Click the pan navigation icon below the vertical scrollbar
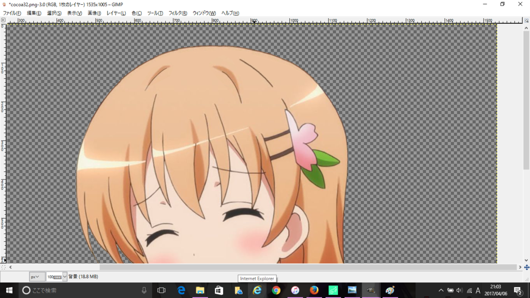The height and width of the screenshot is (298, 530). (x=526, y=268)
